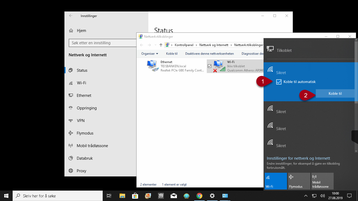Click the network list scrollbar up arrow
This screenshot has width=358, height=201.
[356, 40]
